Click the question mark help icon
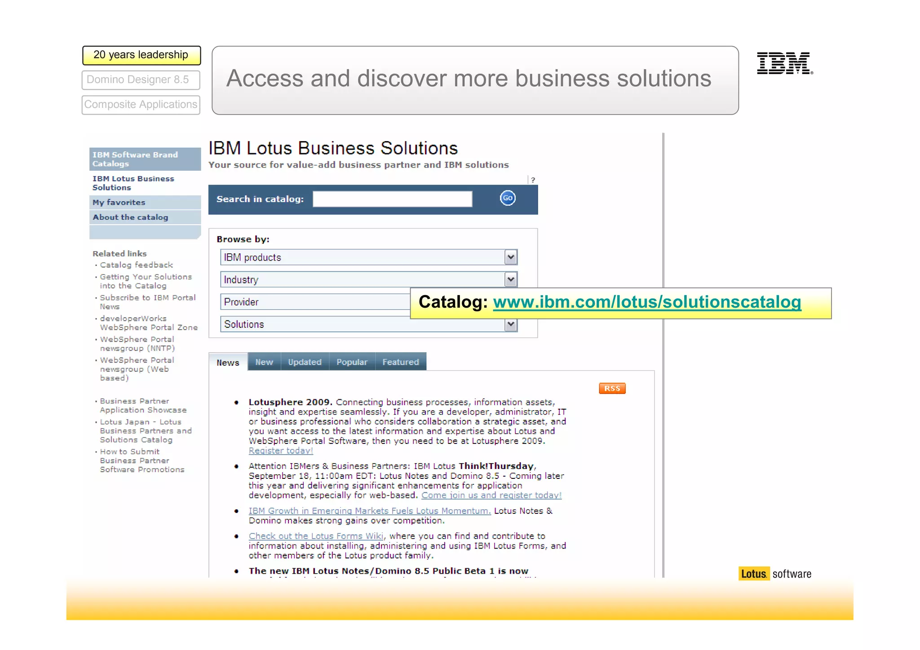 (533, 180)
